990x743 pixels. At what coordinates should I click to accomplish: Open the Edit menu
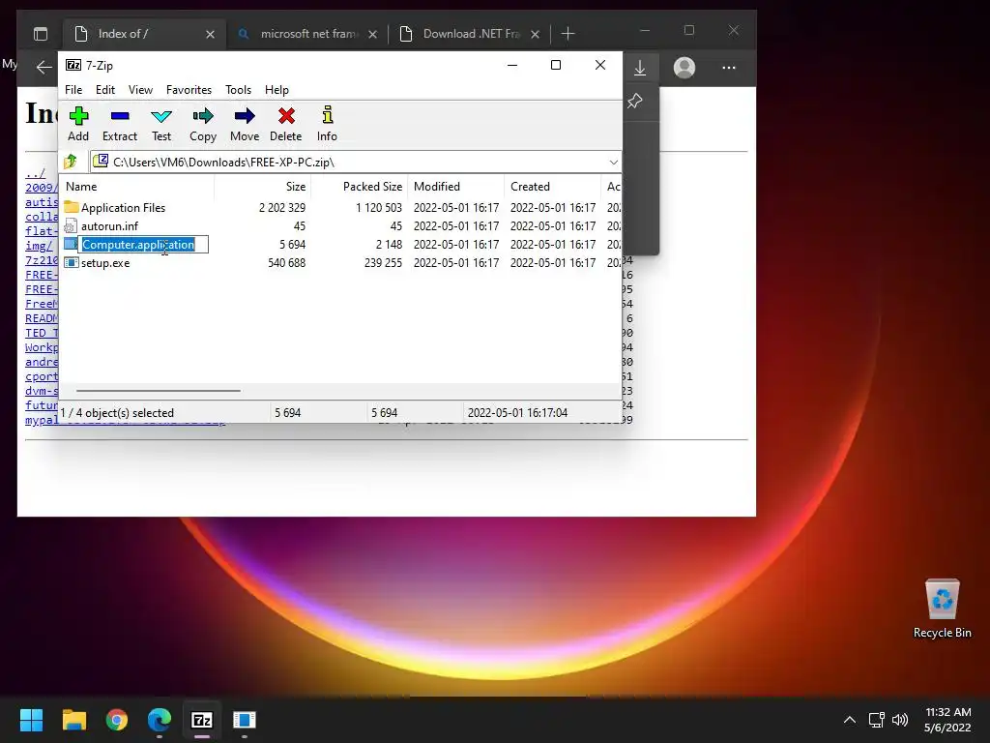[104, 90]
